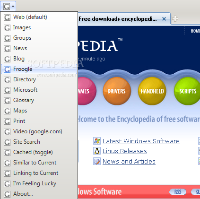Image resolution: width=200 pixels, height=199 pixels.
Task: Click the Windows flag icon beside Latest Windows Software
Action: (x=97, y=141)
